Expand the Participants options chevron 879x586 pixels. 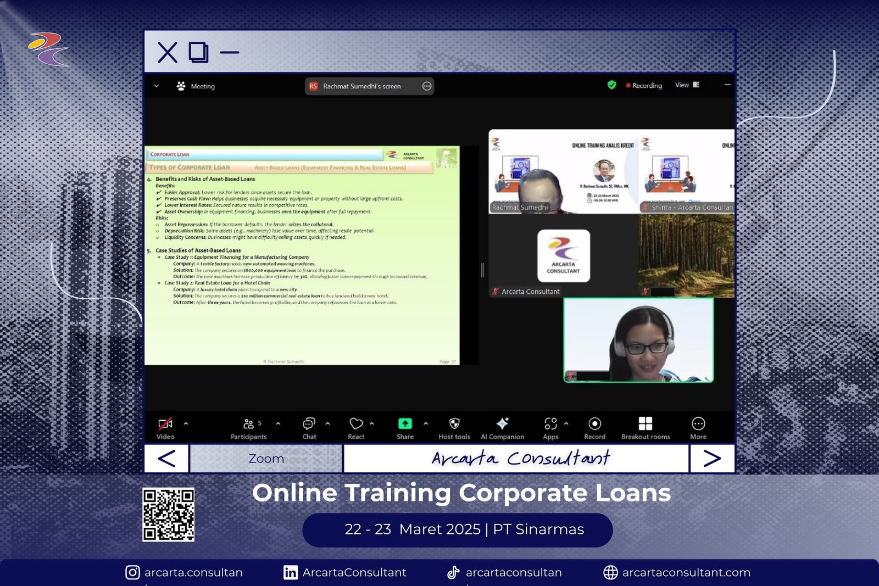[x=278, y=423]
